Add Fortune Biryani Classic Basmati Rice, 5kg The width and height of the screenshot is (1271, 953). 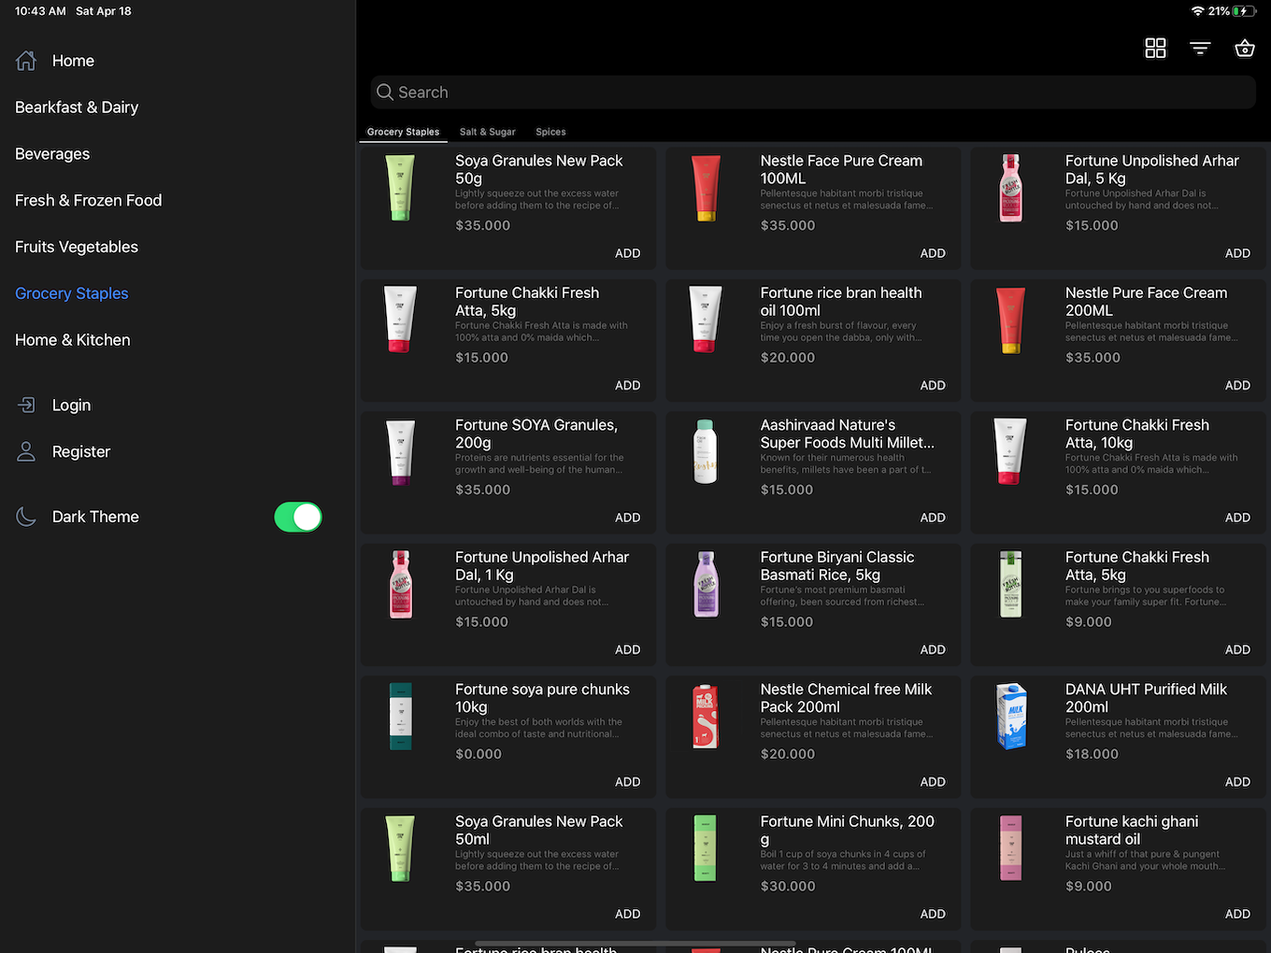click(x=933, y=649)
